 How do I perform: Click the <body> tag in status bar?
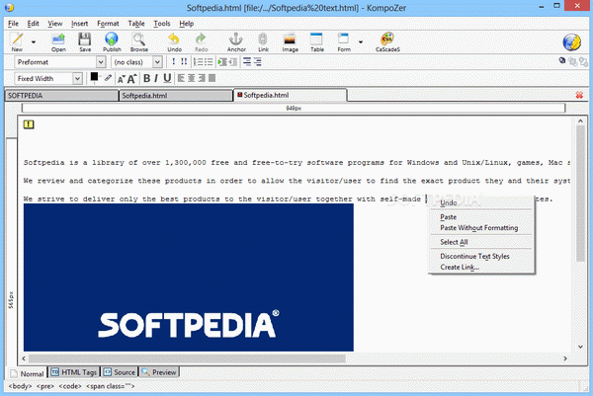18,387
